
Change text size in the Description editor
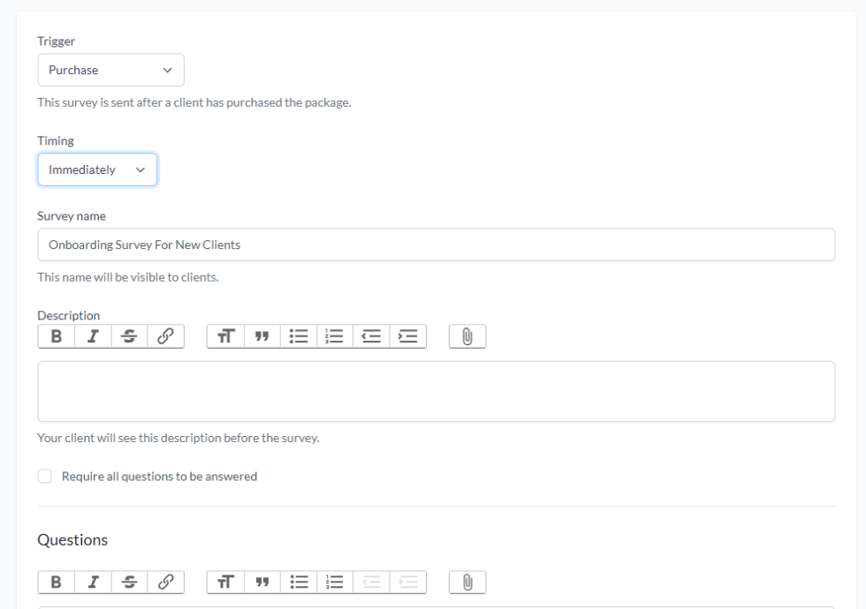point(225,335)
